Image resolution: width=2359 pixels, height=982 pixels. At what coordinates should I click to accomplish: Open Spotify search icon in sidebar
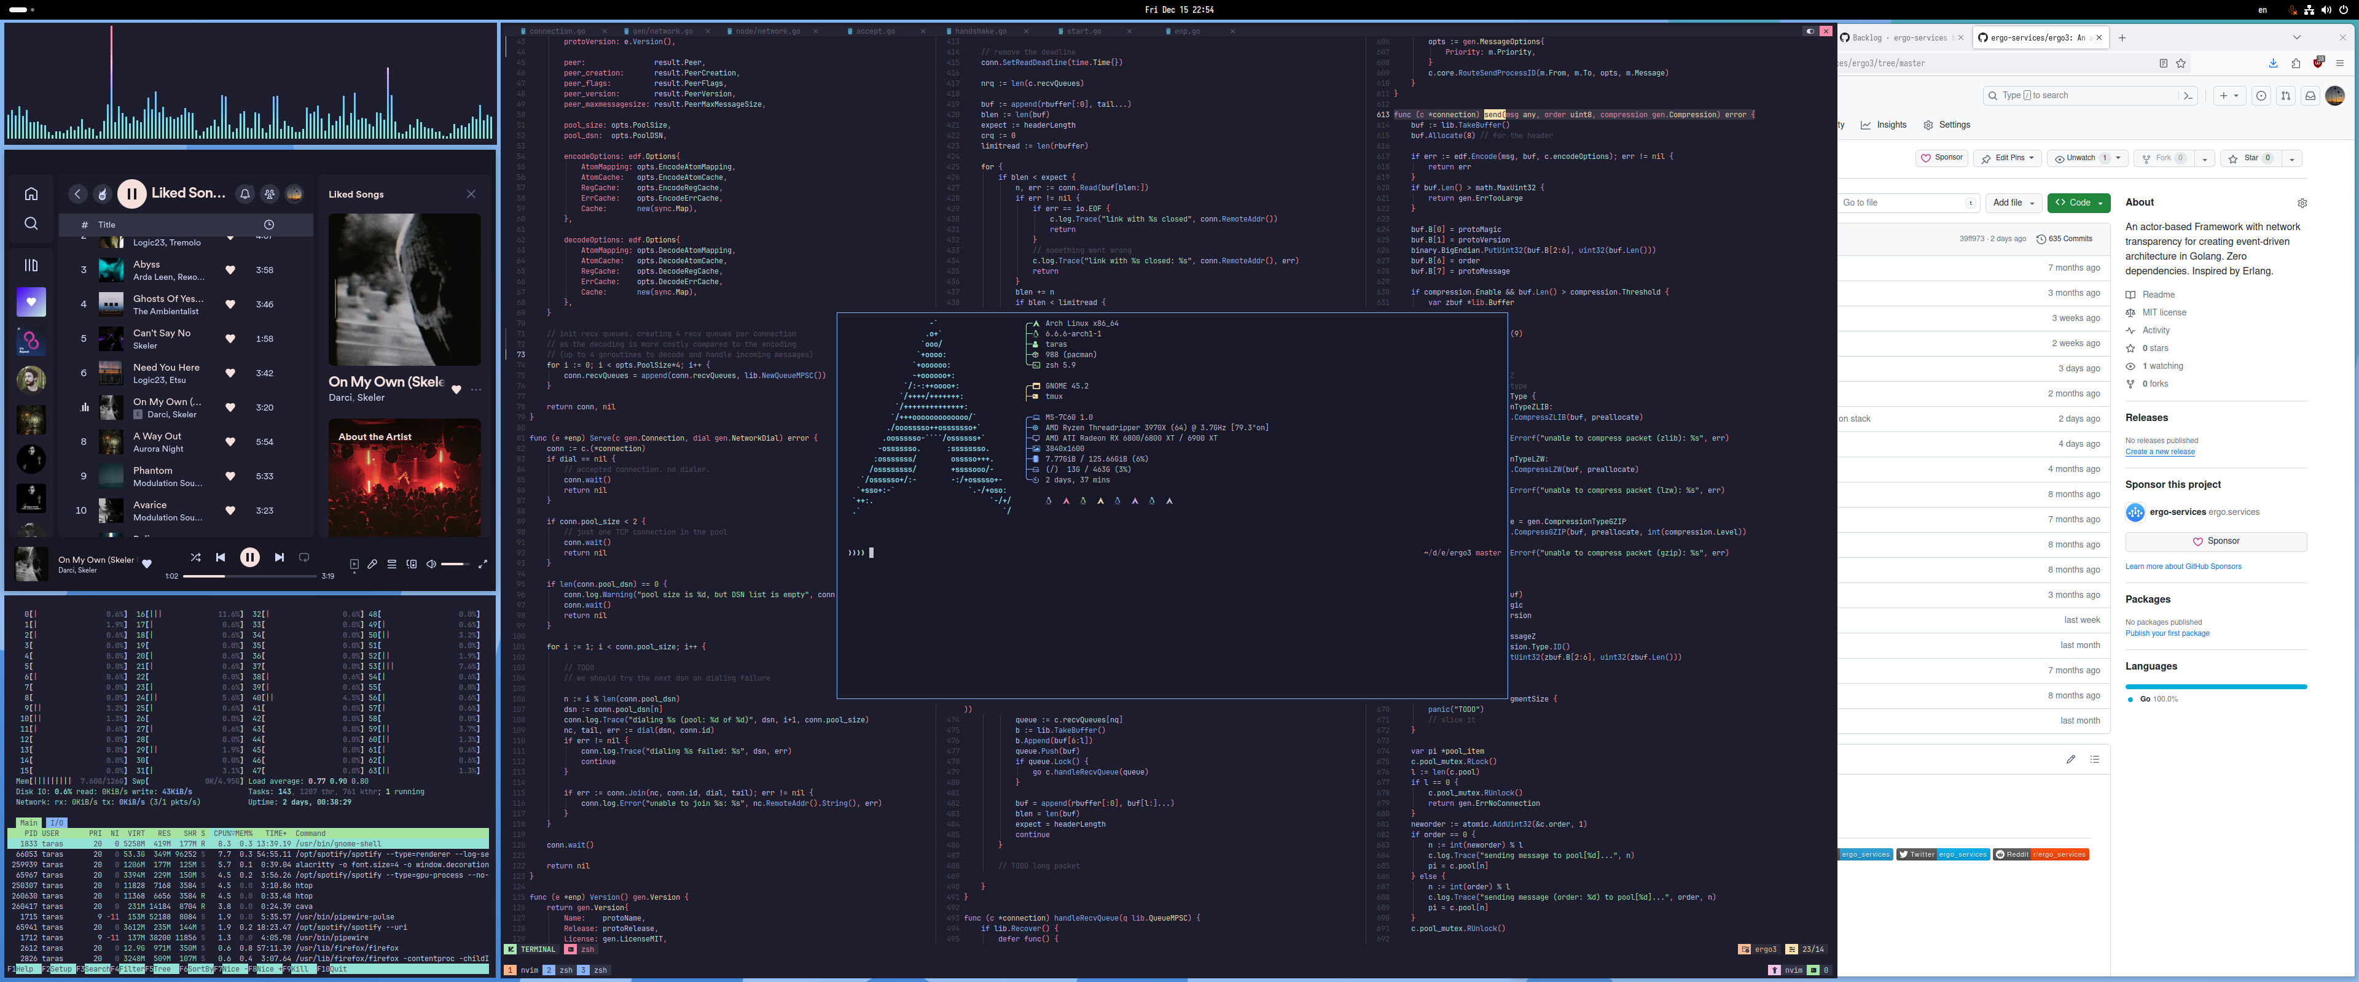pyautogui.click(x=31, y=224)
